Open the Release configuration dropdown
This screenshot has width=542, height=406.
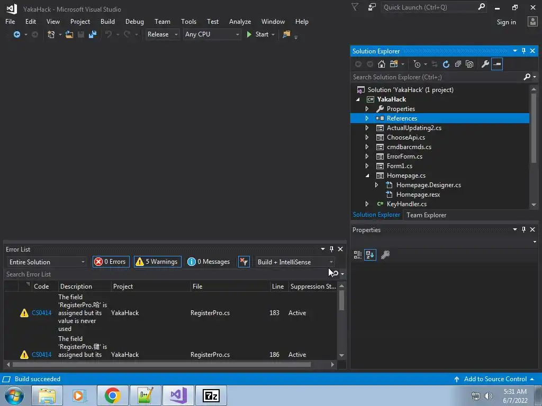162,34
